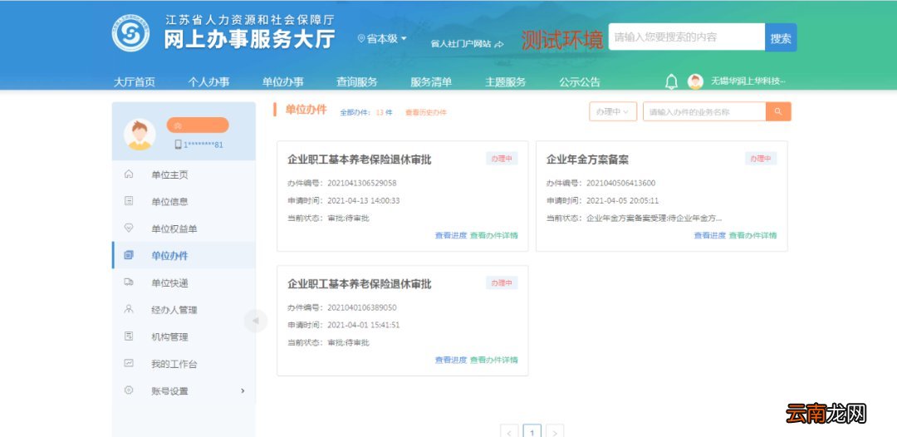Click 查看办件详情 for case 2021040106389050

point(493,360)
